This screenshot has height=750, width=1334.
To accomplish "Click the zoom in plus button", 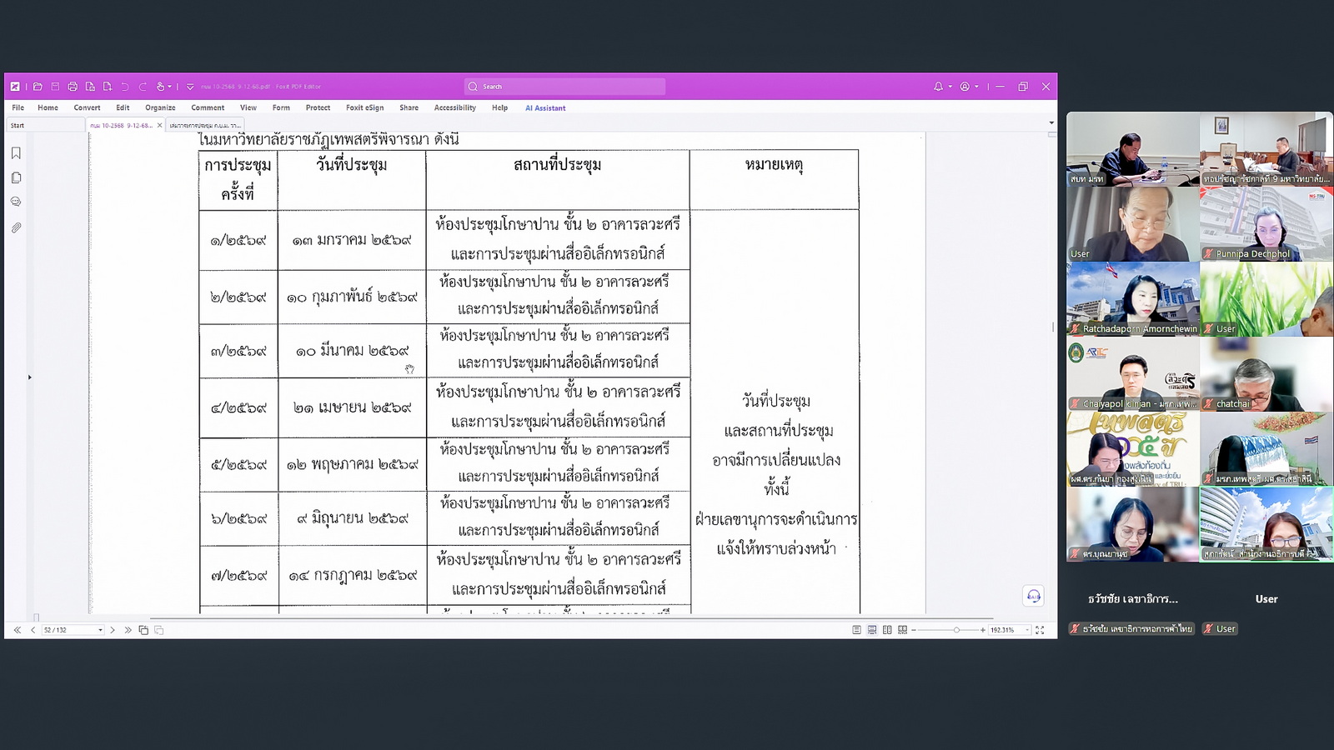I will (983, 630).
